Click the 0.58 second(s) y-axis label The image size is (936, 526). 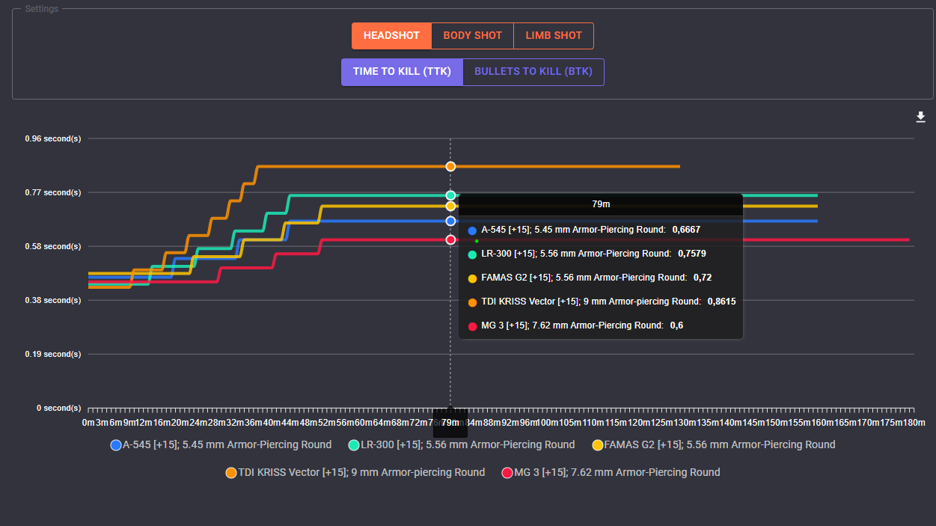pos(53,246)
